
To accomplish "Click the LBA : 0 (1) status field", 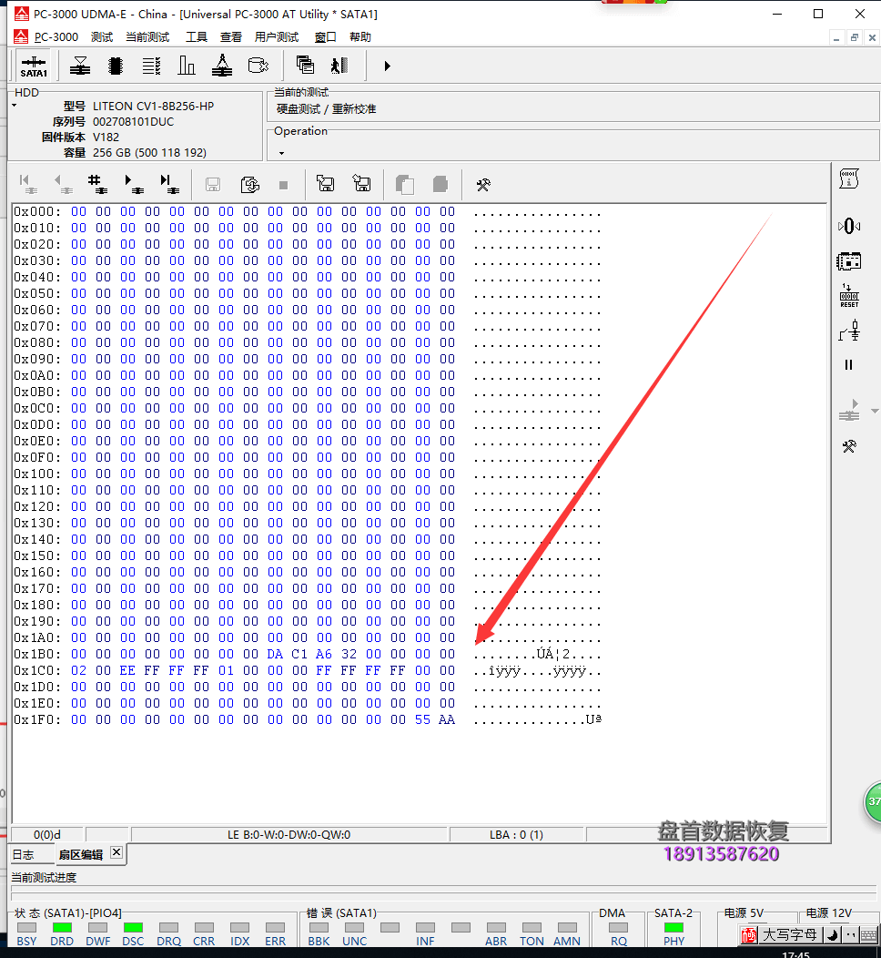I will coord(517,834).
